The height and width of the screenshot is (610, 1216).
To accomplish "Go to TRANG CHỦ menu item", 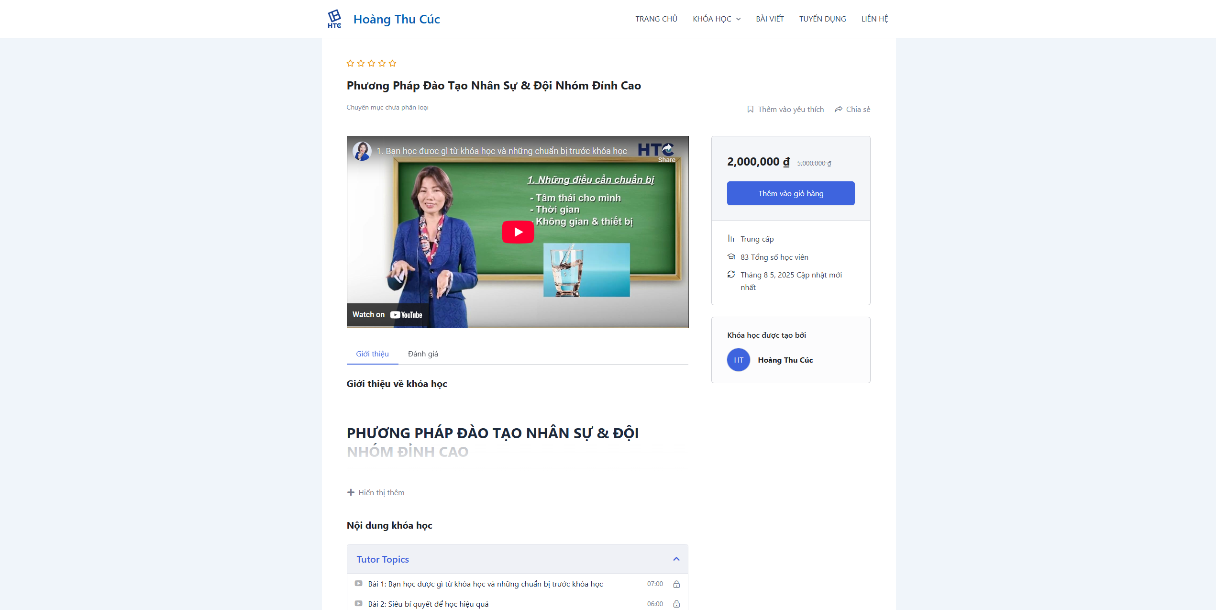I will (x=656, y=19).
